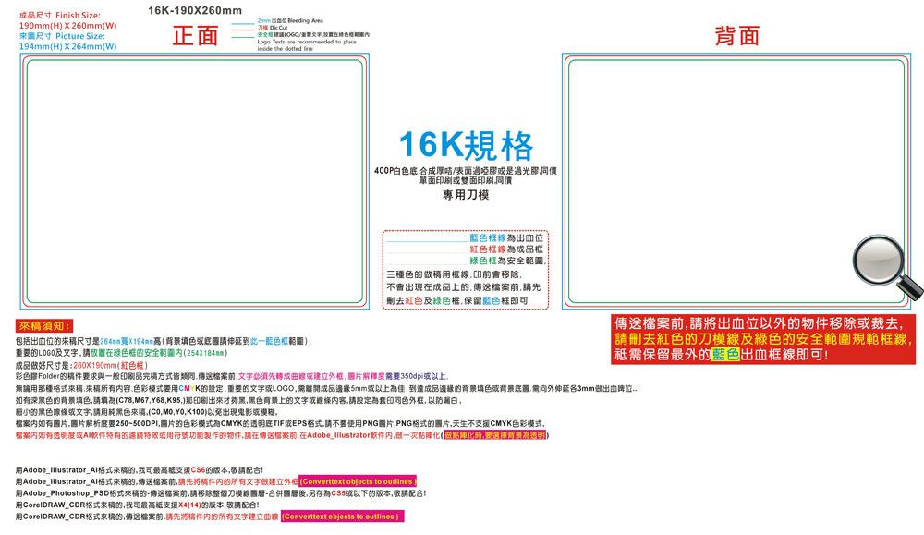
Task: Click the "三種色的做稿用框線,印前會移除" line
Action: 455,274
